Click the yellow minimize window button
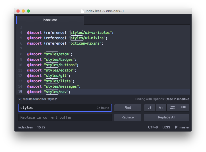This screenshot has width=206, height=152. (23, 11)
